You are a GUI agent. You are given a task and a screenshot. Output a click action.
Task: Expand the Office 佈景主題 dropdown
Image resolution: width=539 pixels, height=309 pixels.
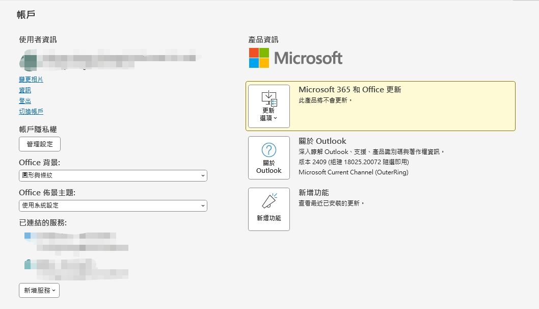point(113,206)
